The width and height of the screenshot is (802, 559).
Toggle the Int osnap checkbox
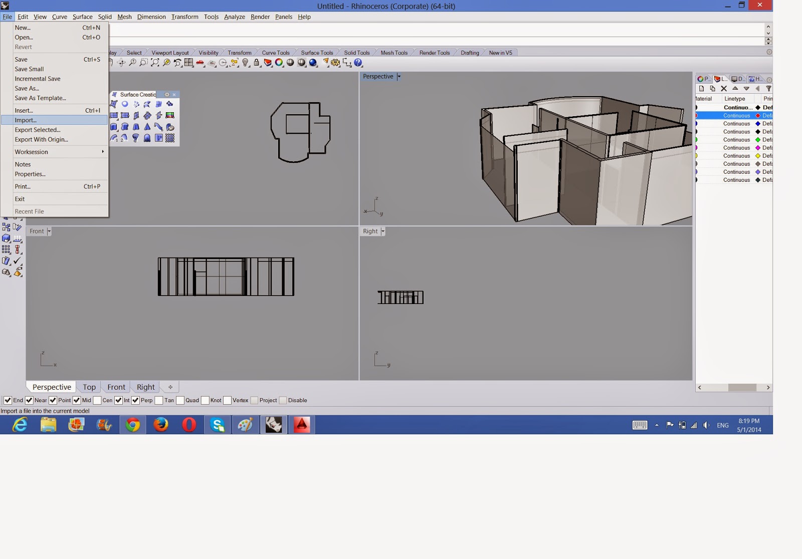(118, 400)
